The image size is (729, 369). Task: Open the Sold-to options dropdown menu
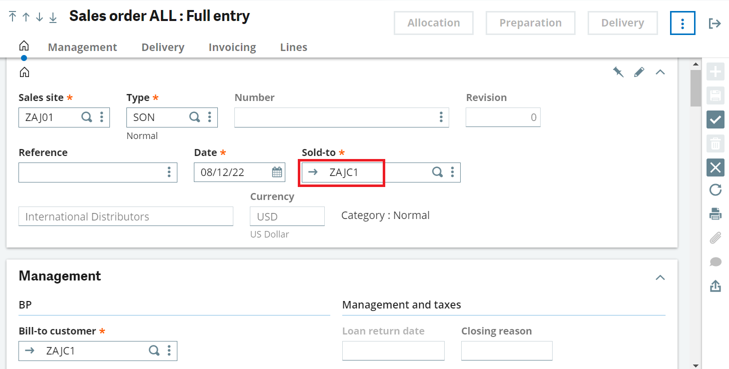tap(452, 172)
